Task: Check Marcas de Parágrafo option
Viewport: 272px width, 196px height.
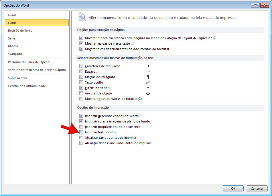Action: (x=81, y=77)
